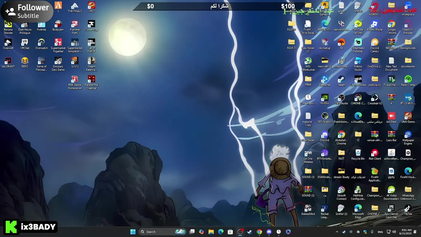Open Rockstar Games launcher icon

(325, 9)
